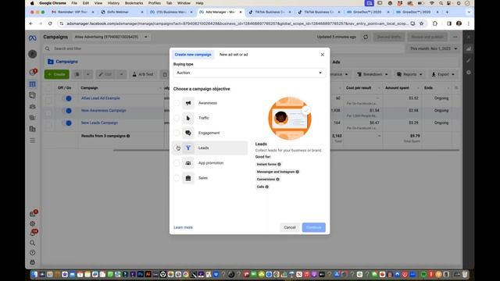Screen dimensions: 500x281
Task: Open the Profiles menu
Action: [x=155, y=3]
